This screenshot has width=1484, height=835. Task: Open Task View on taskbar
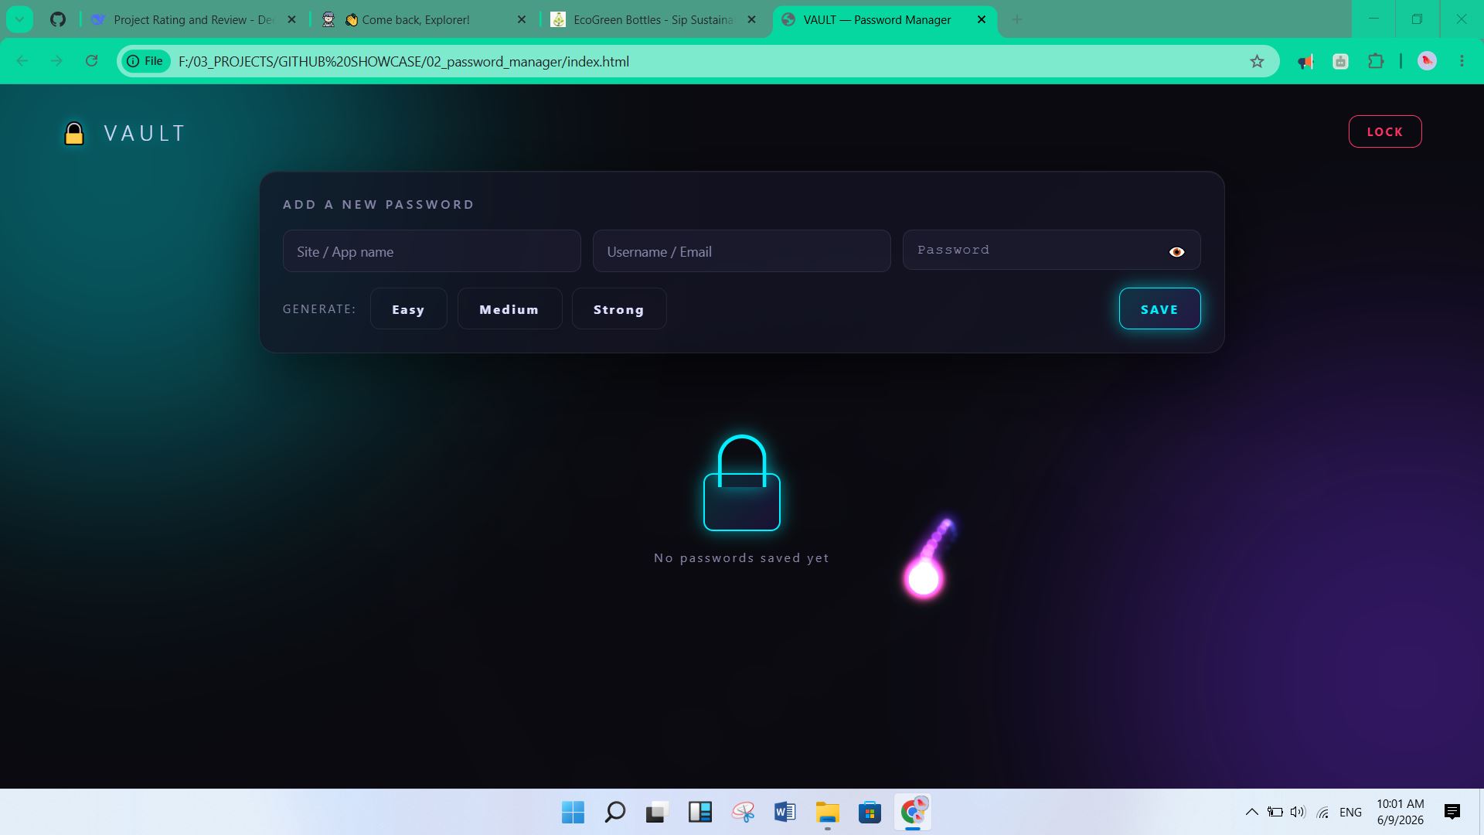(656, 812)
